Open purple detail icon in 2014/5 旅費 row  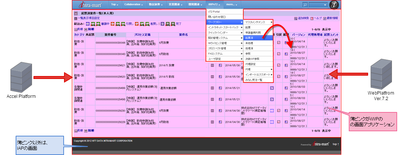tap(213, 65)
